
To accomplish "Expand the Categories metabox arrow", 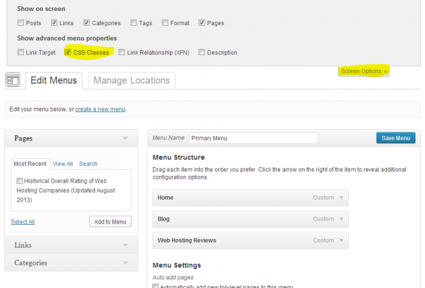I will coord(125,263).
